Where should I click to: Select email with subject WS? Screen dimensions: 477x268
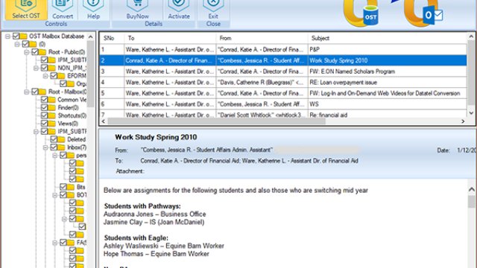pyautogui.click(x=283, y=104)
